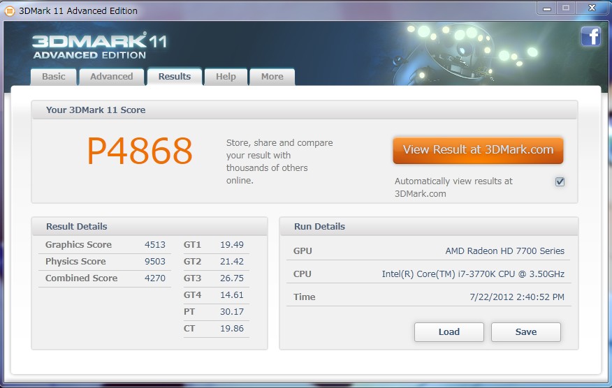The width and height of the screenshot is (612, 388).
Task: Click CPU value Intel Core i7-3770K
Action: (x=473, y=274)
